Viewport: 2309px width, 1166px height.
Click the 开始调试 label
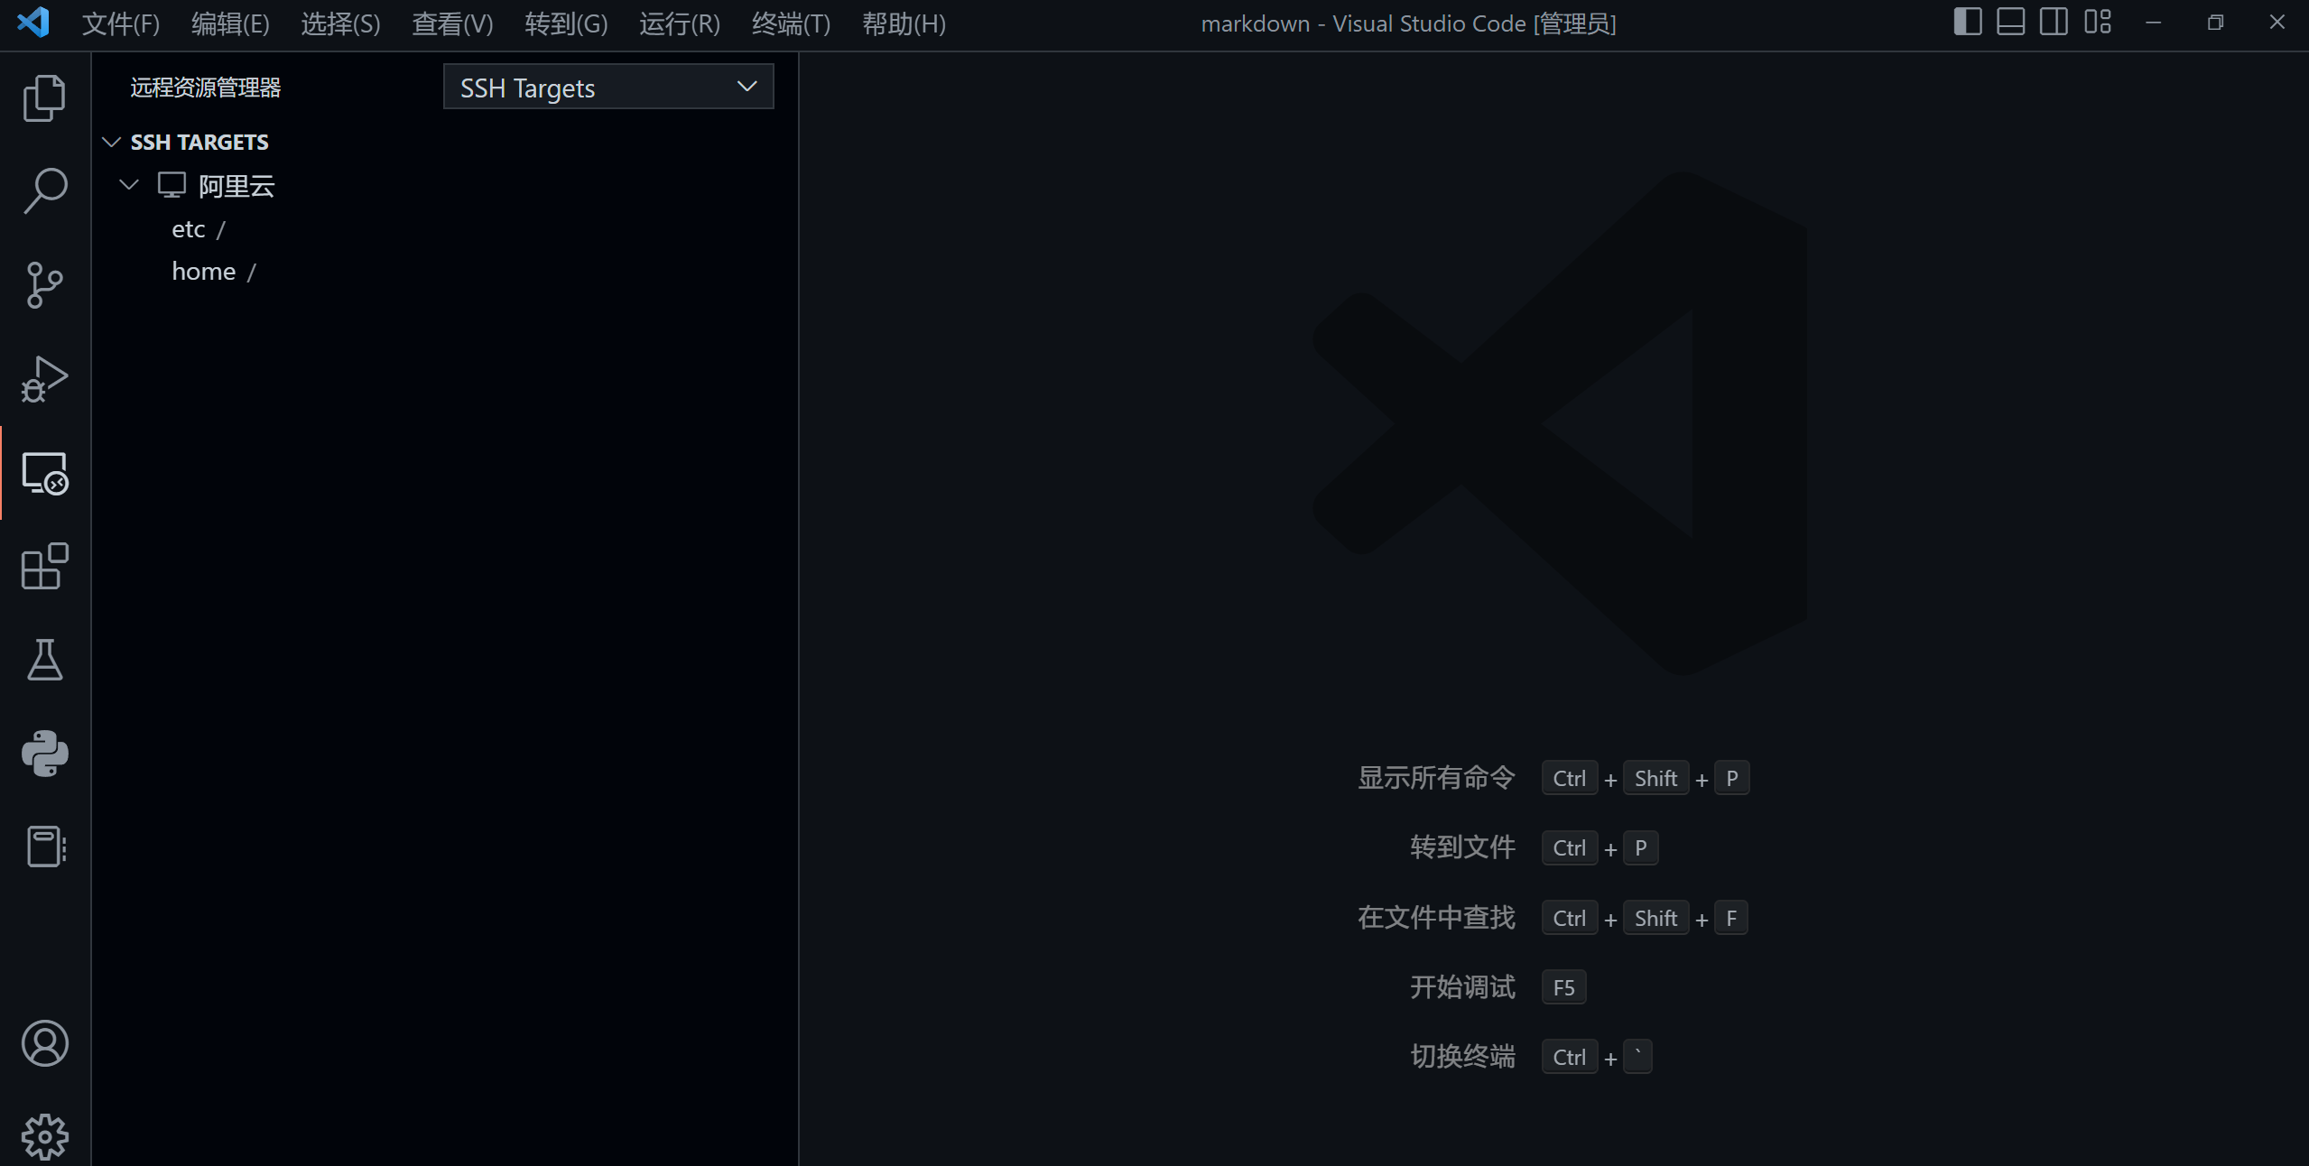1462,987
